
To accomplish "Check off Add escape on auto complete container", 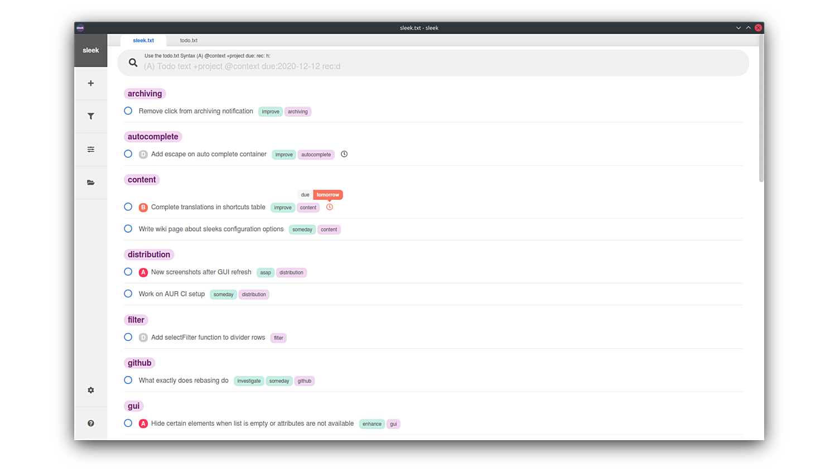I will point(128,154).
